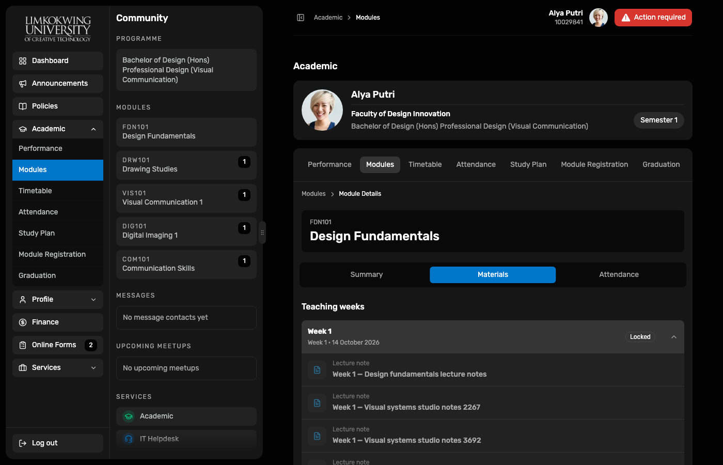Screen dimensions: 723x465
Task: Click the green Academic service icon
Action: [129, 416]
